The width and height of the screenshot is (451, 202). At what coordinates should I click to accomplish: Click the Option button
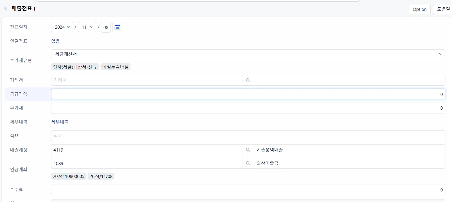click(420, 9)
